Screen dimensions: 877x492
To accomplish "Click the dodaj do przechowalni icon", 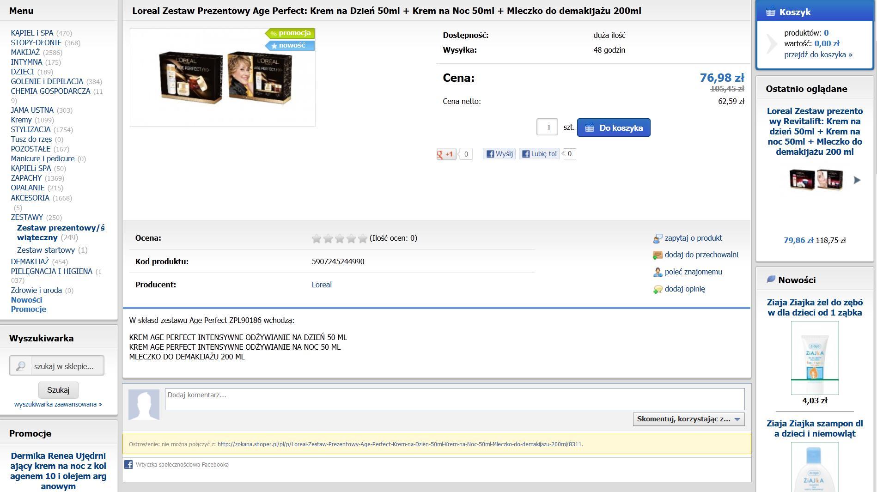I will click(x=658, y=255).
